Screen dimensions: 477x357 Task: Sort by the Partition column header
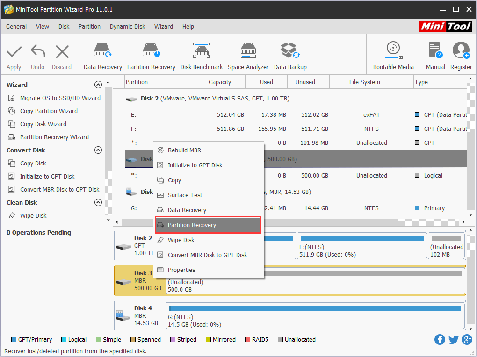(x=164, y=82)
